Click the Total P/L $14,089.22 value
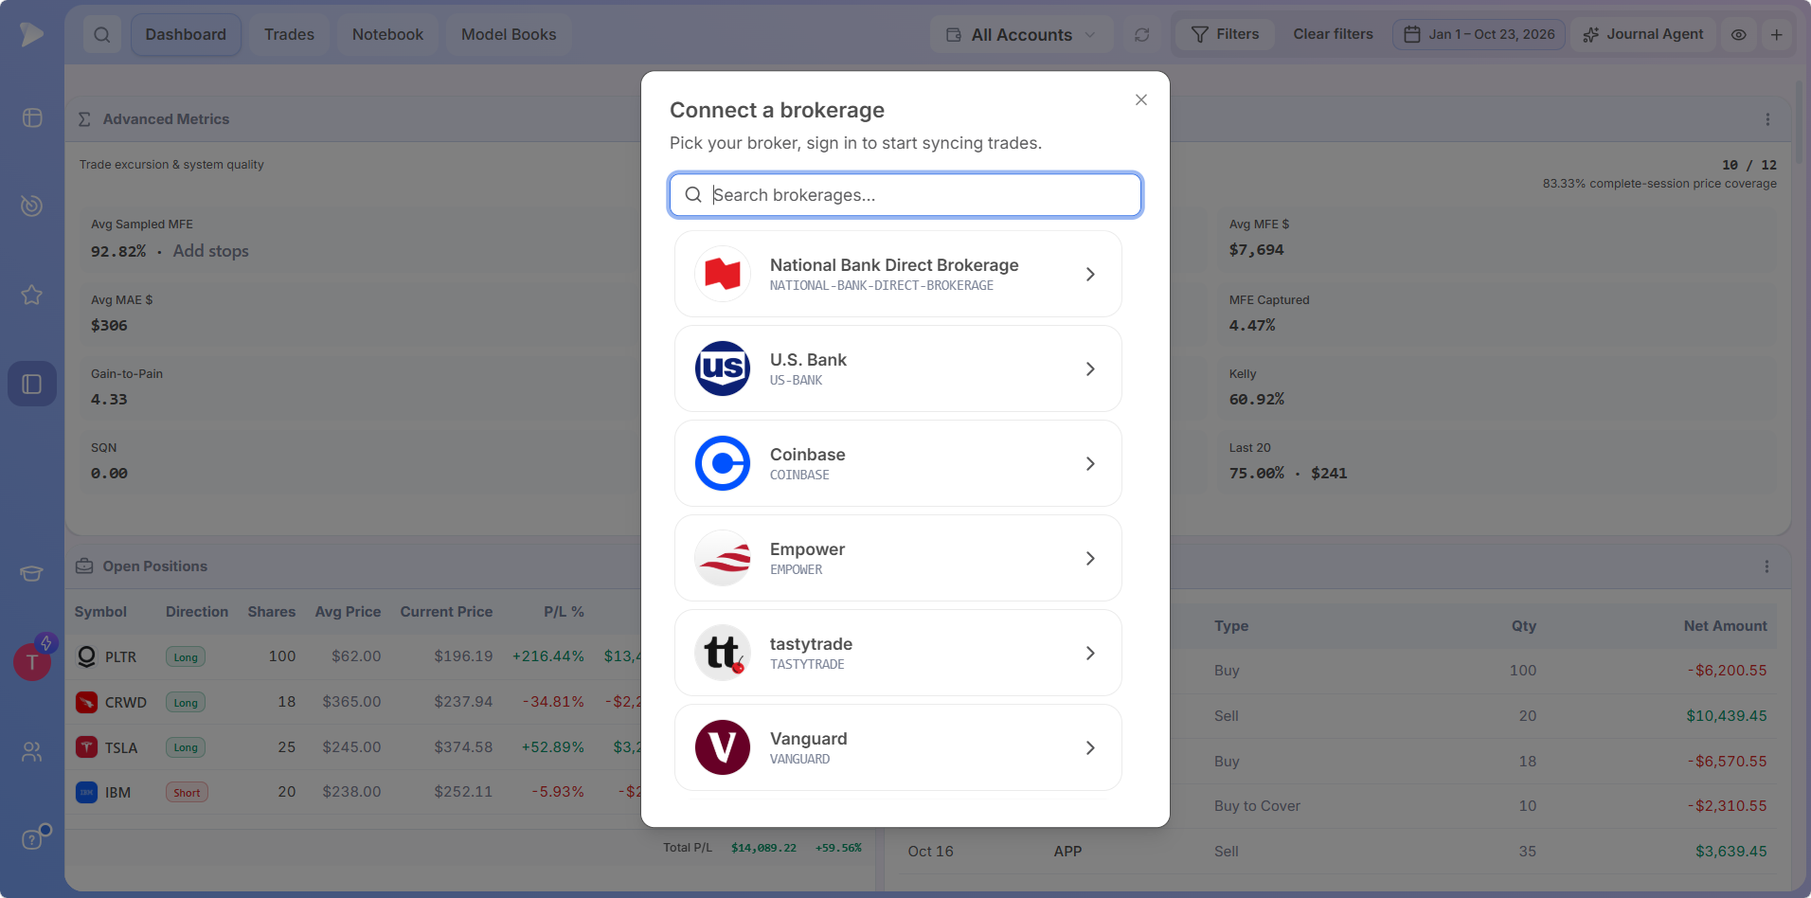This screenshot has width=1811, height=898. click(x=763, y=848)
